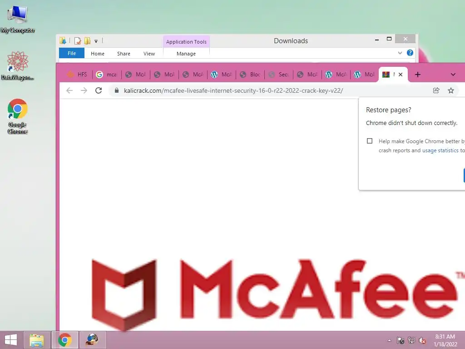Follow the usage statistics link
This screenshot has width=465, height=349.
coord(440,150)
